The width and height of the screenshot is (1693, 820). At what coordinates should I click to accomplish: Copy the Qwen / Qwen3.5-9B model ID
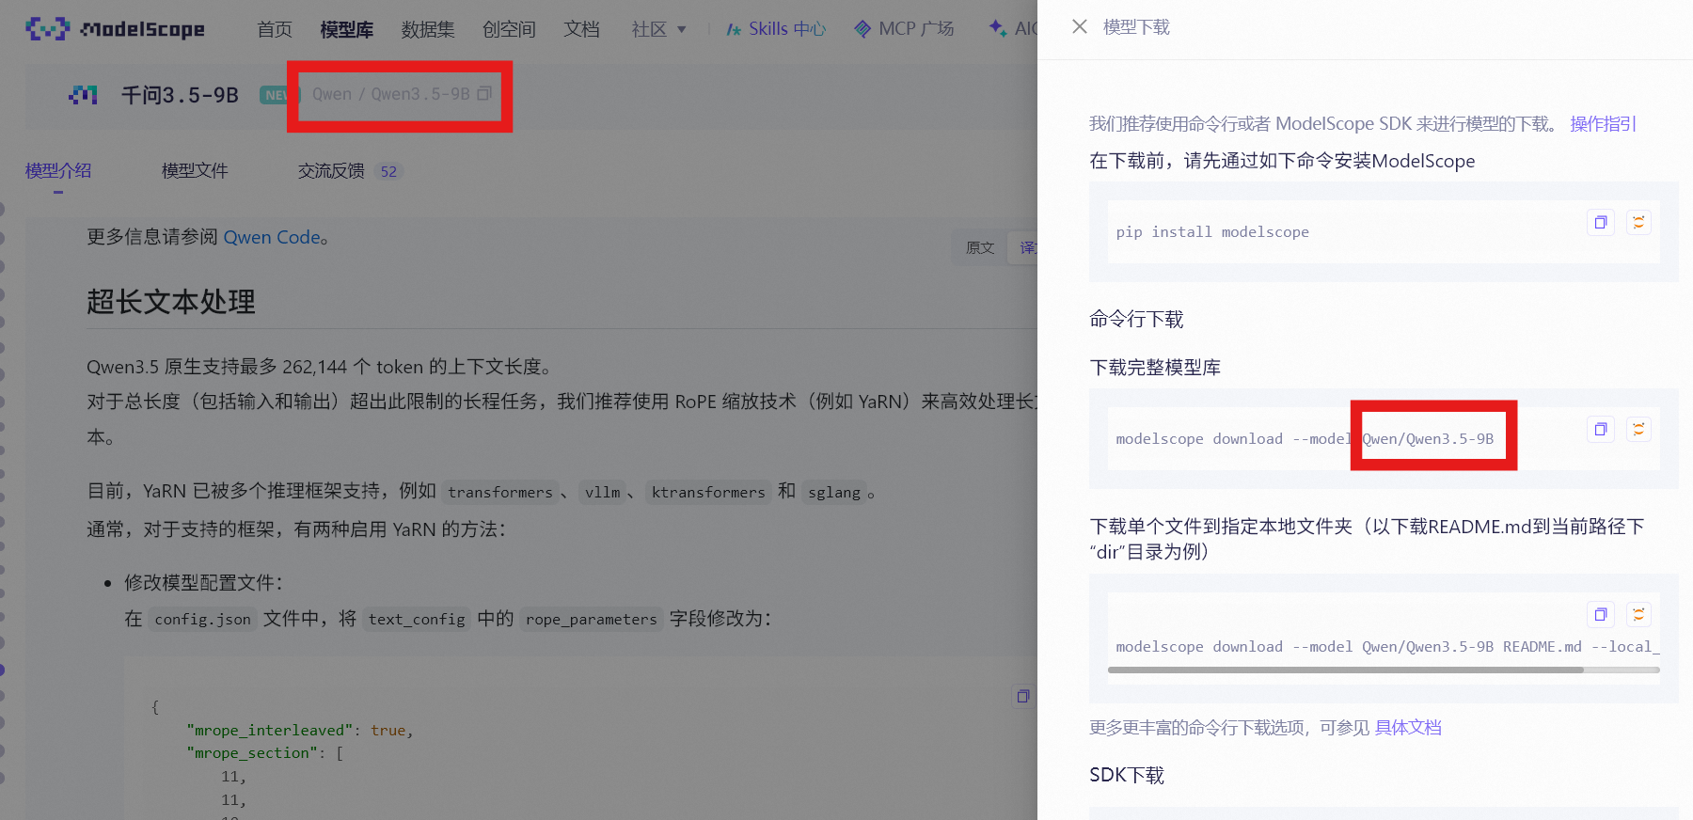[x=484, y=94]
